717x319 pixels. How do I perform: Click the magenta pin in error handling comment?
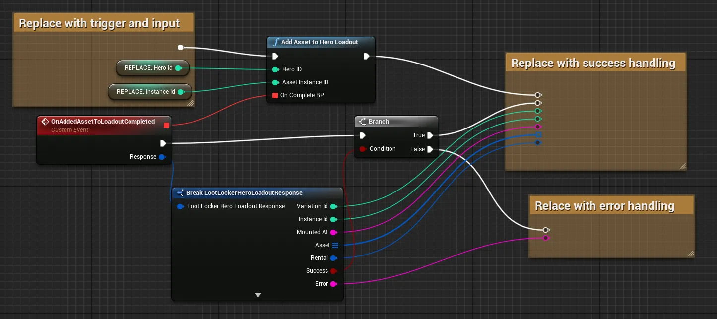(x=546, y=238)
